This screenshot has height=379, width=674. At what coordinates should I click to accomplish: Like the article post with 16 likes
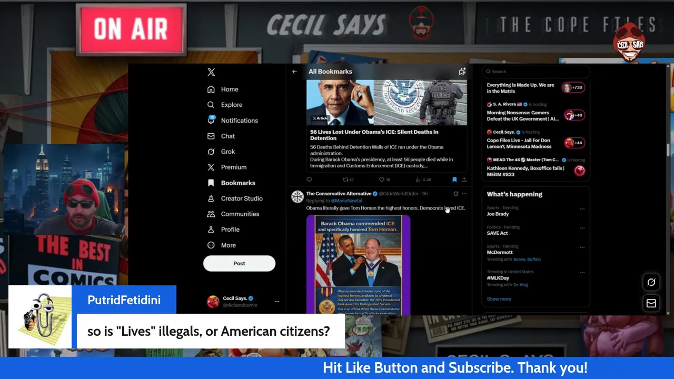tap(384, 179)
